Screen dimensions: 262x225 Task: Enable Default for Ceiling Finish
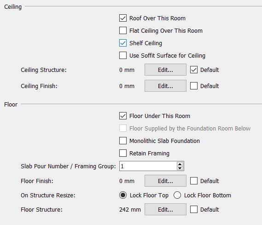194,86
